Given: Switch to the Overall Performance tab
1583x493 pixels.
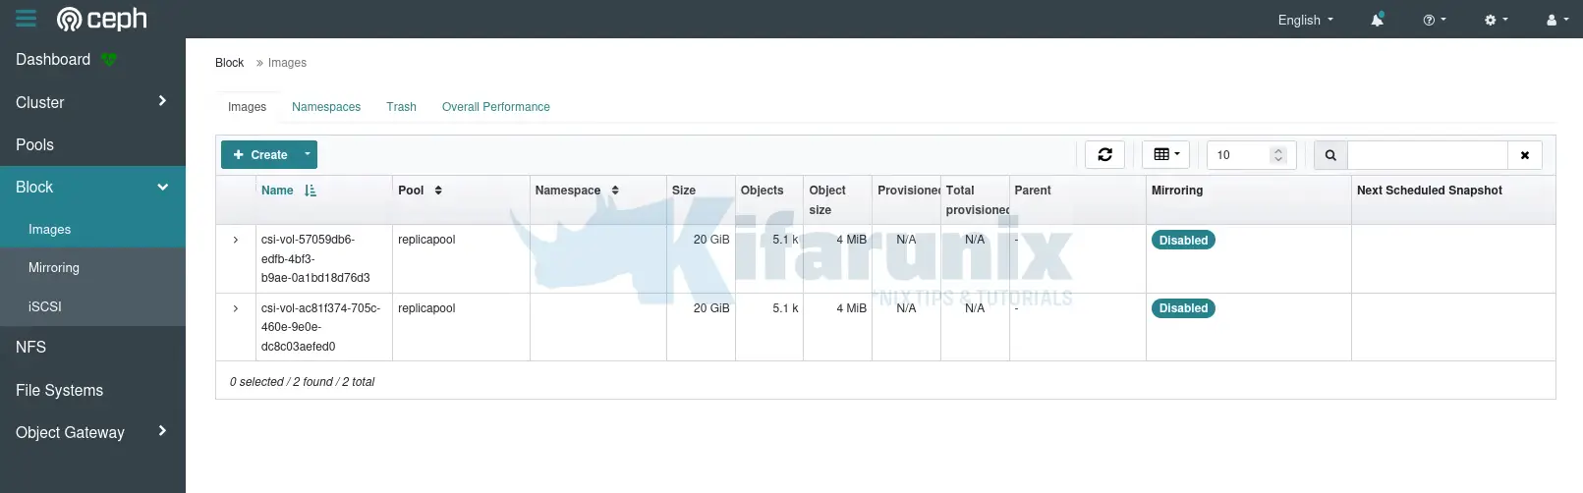Looking at the screenshot, I should (x=495, y=107).
